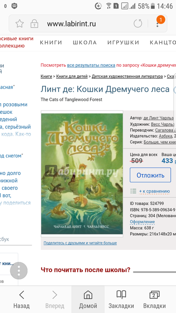Open the book cover image
Viewport: 176px width, 313px height.
[82, 174]
